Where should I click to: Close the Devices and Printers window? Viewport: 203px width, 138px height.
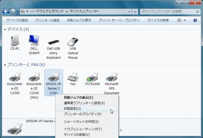pos(195,3)
